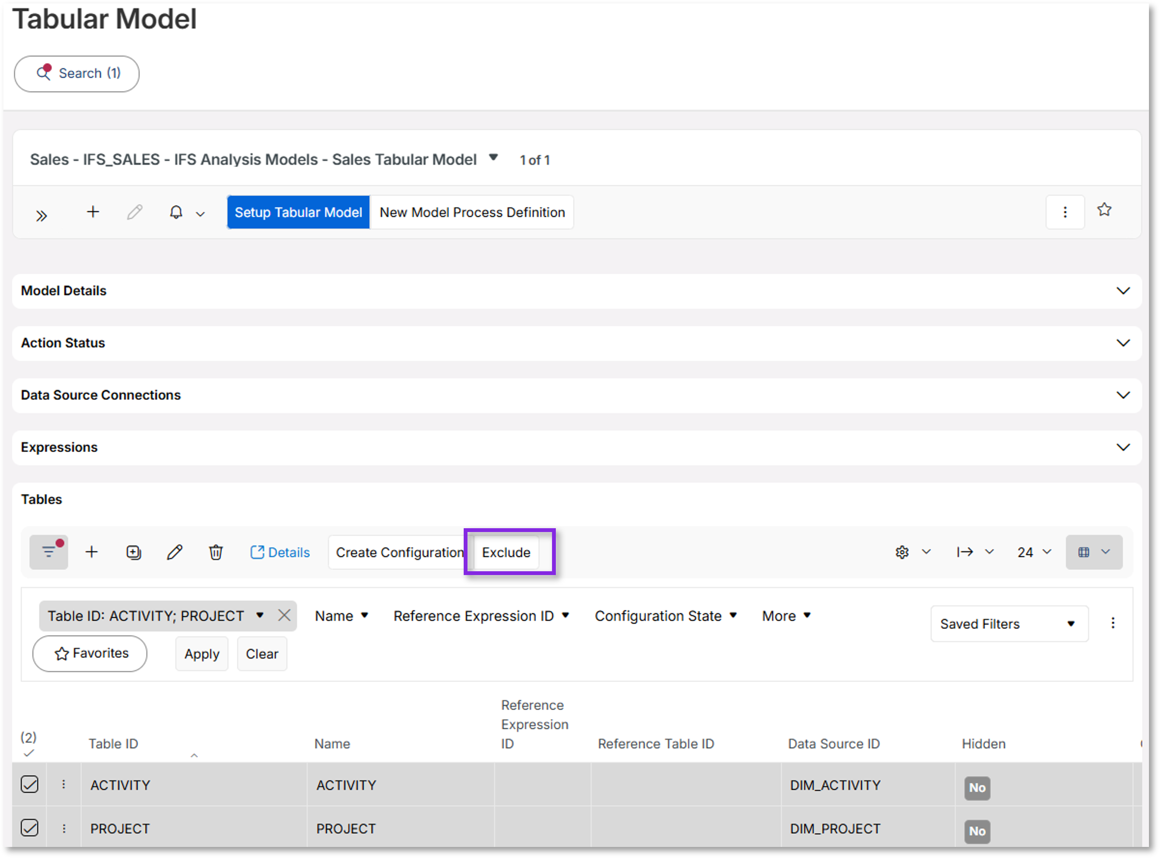Open the table view layout selector
This screenshot has width=1160, height=858.
[x=1094, y=552]
